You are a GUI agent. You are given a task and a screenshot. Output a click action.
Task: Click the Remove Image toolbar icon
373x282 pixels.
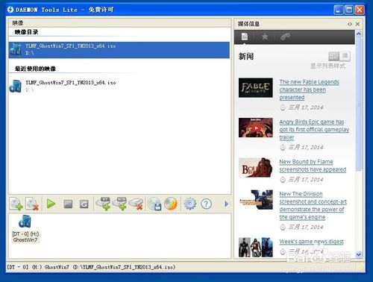[32, 204]
